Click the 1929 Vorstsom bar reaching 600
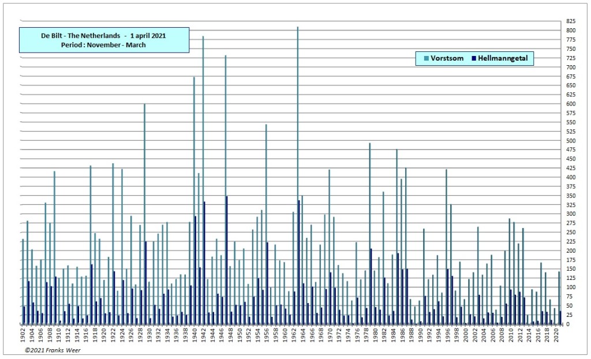 (144, 202)
